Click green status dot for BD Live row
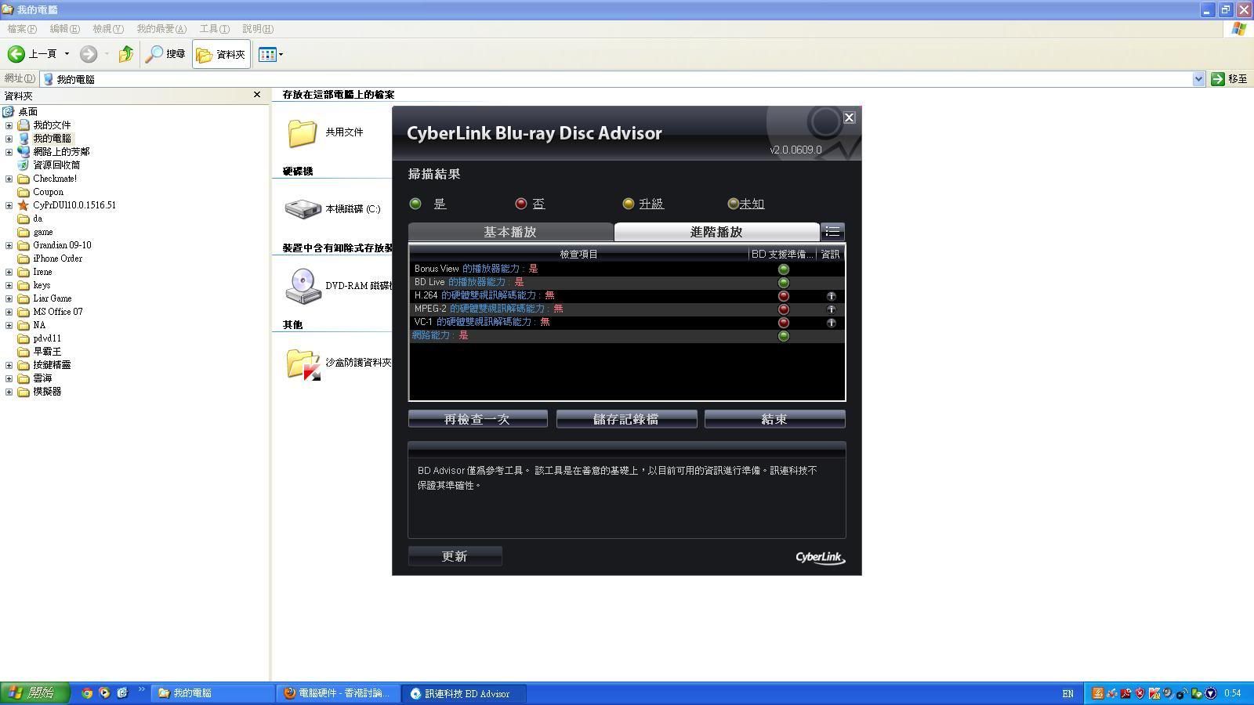This screenshot has height=705, width=1254. click(783, 283)
